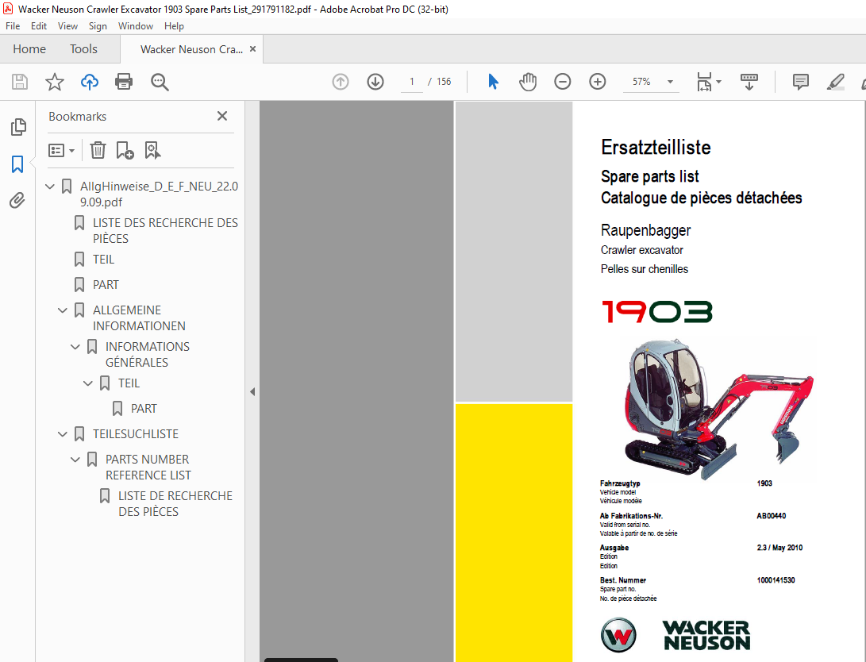Click the 1903 model logo
866x662 pixels.
tap(656, 312)
